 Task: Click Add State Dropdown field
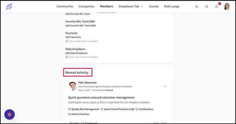(76, 53)
